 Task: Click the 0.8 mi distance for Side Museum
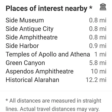pos(98,20)
